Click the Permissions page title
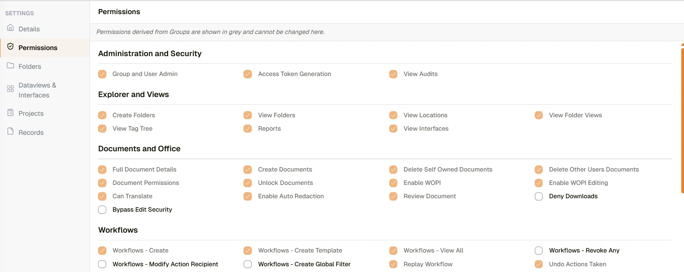 [x=119, y=12]
